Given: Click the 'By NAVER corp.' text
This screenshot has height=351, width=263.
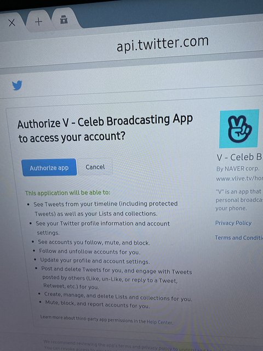Looking at the screenshot, I should click(237, 168).
